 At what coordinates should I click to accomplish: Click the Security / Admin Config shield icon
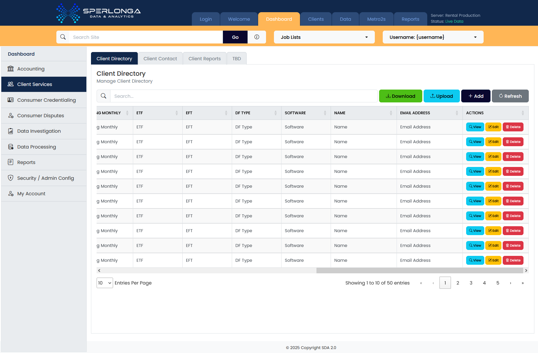pyautogui.click(x=11, y=178)
